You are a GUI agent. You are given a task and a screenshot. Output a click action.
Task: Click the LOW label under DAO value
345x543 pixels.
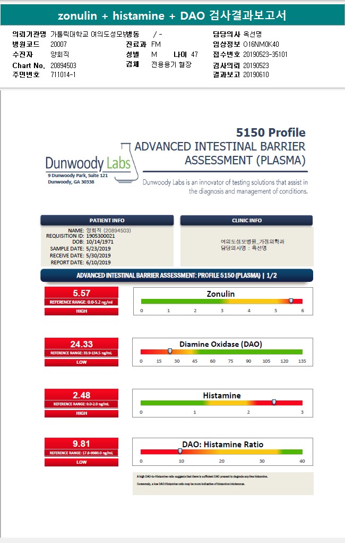pyautogui.click(x=82, y=362)
